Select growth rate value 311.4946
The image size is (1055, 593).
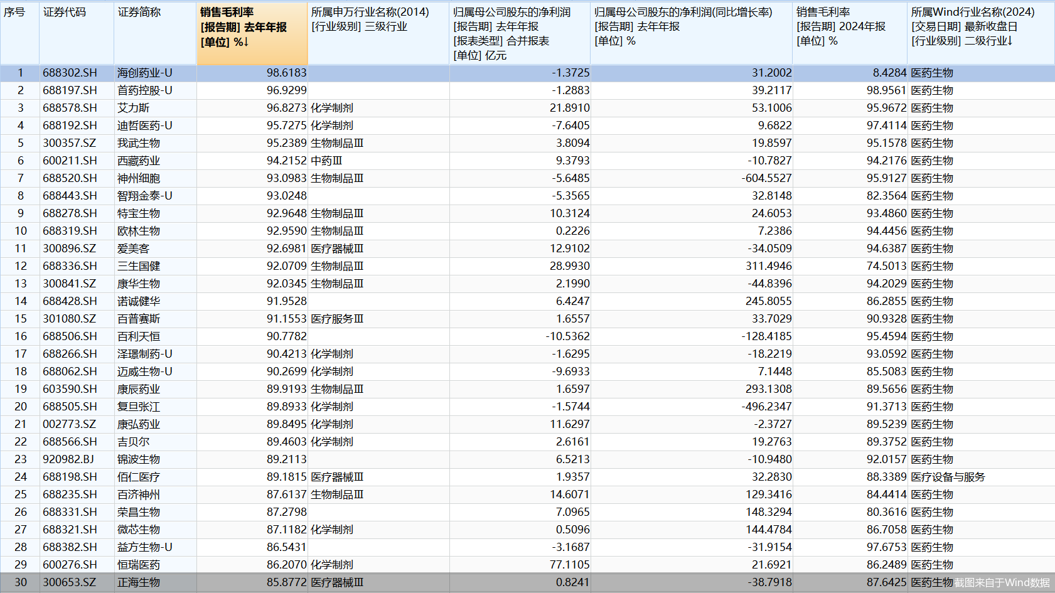pyautogui.click(x=769, y=266)
